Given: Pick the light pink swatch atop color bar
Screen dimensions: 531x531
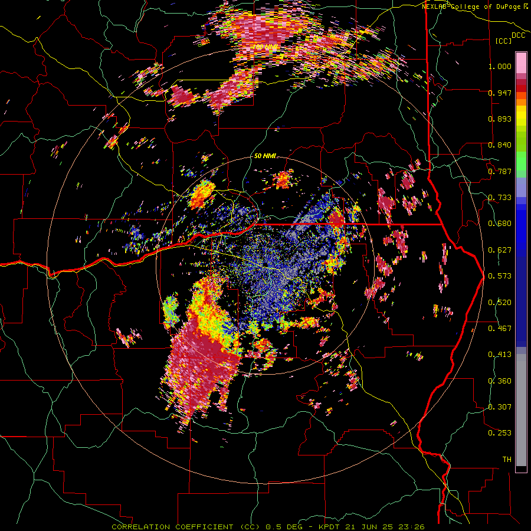Looking at the screenshot, I should [521, 63].
